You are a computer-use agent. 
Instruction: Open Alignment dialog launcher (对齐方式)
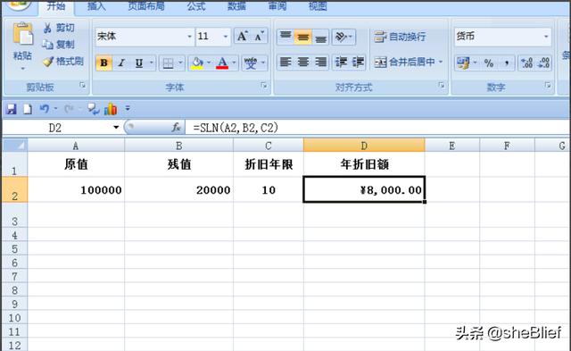click(x=441, y=86)
